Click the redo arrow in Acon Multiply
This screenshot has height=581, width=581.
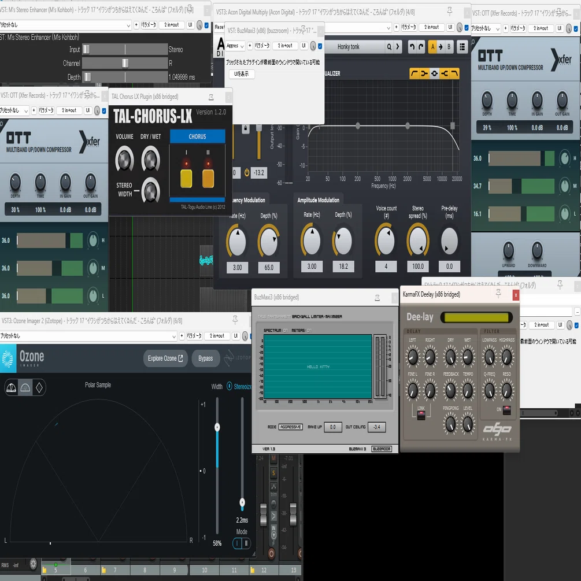pyautogui.click(x=421, y=47)
